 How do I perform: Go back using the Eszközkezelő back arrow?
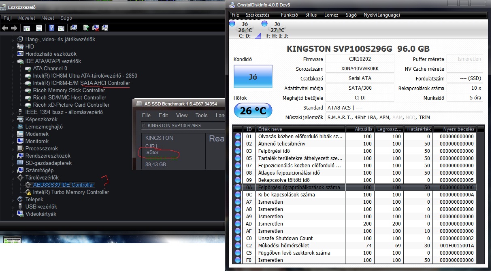click(5, 28)
